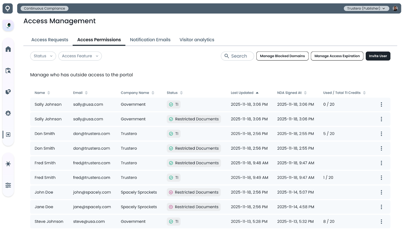Click into the Search field

coord(237,56)
